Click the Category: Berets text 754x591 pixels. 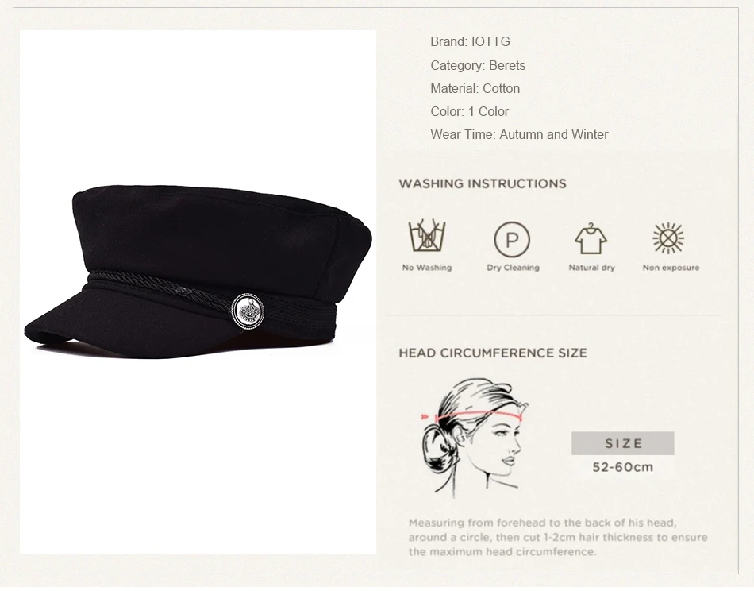pos(478,65)
